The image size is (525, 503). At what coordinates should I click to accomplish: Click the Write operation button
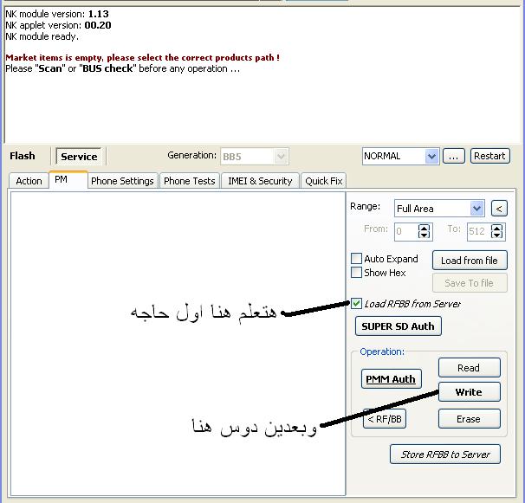[x=469, y=392]
